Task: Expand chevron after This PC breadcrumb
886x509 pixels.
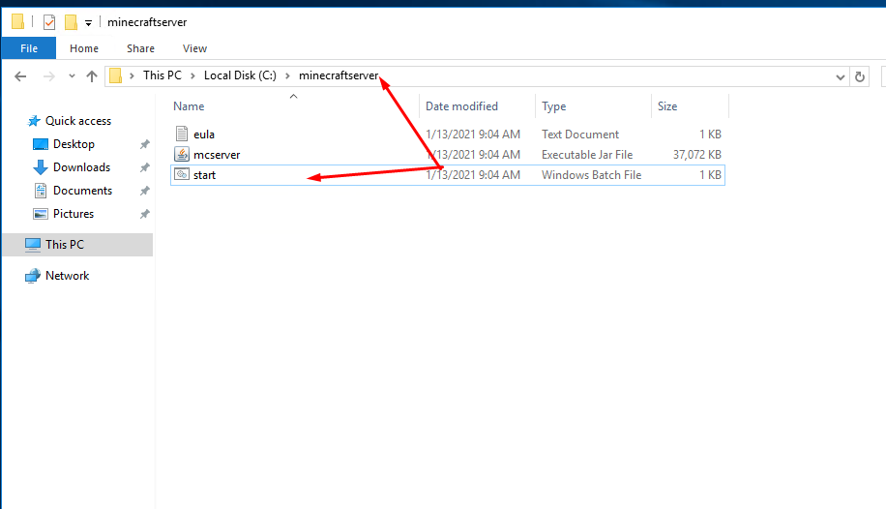Action: [x=192, y=75]
